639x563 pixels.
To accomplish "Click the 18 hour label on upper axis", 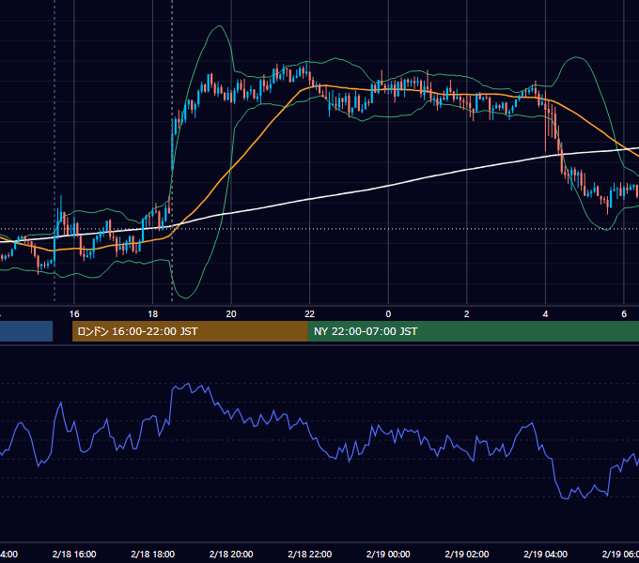I will click(x=153, y=314).
